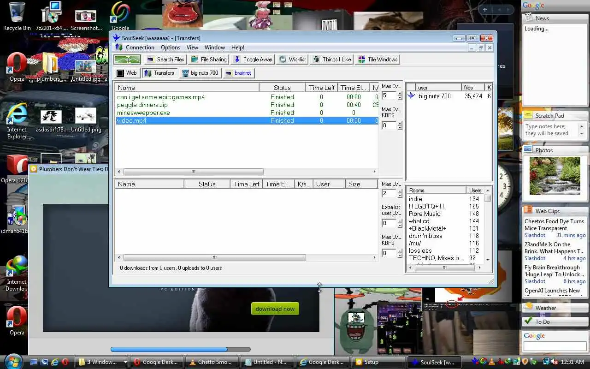This screenshot has height=369, width=590.
Task: Open the Help! menu
Action: (238, 48)
